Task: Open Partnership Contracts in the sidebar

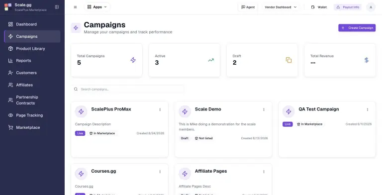Action: click(32, 100)
